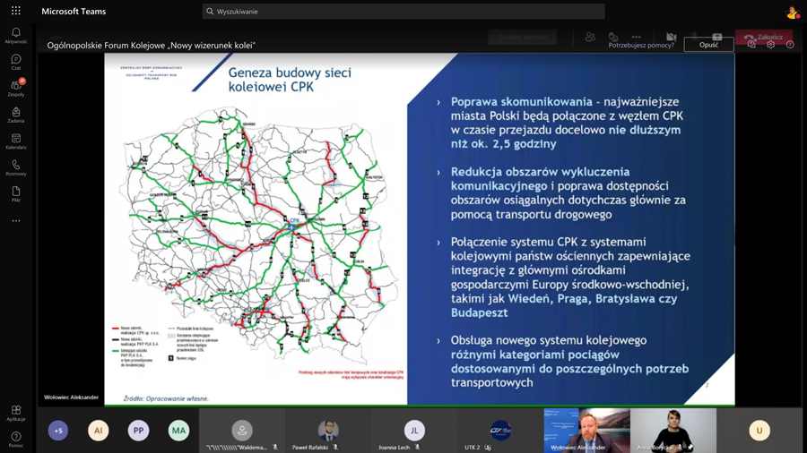Open the Aktywność activity feed

16,36
